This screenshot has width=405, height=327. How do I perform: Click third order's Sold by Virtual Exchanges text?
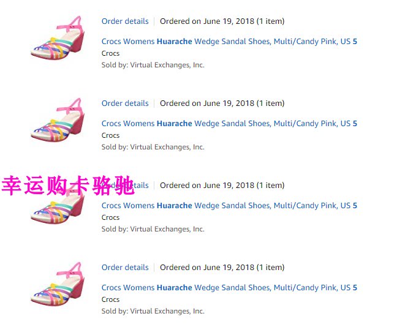point(153,229)
